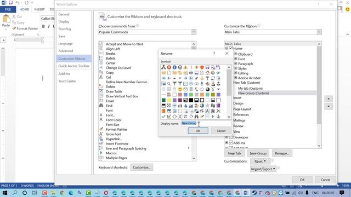This screenshot has height=197, width=351.
Task: Open the FILE ribbon tab
Action: 8,9
